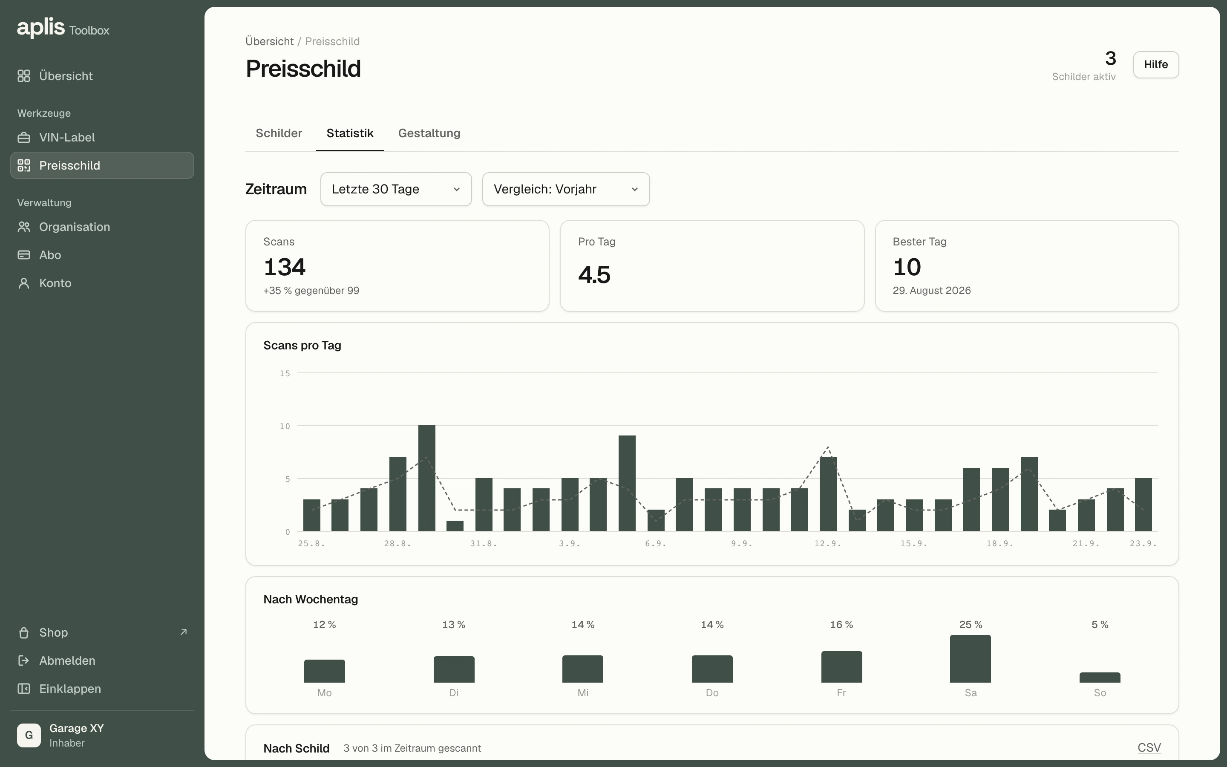Viewport: 1227px width, 767px height.
Task: Click '3 von 3 im Zeitraum gescannt'
Action: click(412, 748)
